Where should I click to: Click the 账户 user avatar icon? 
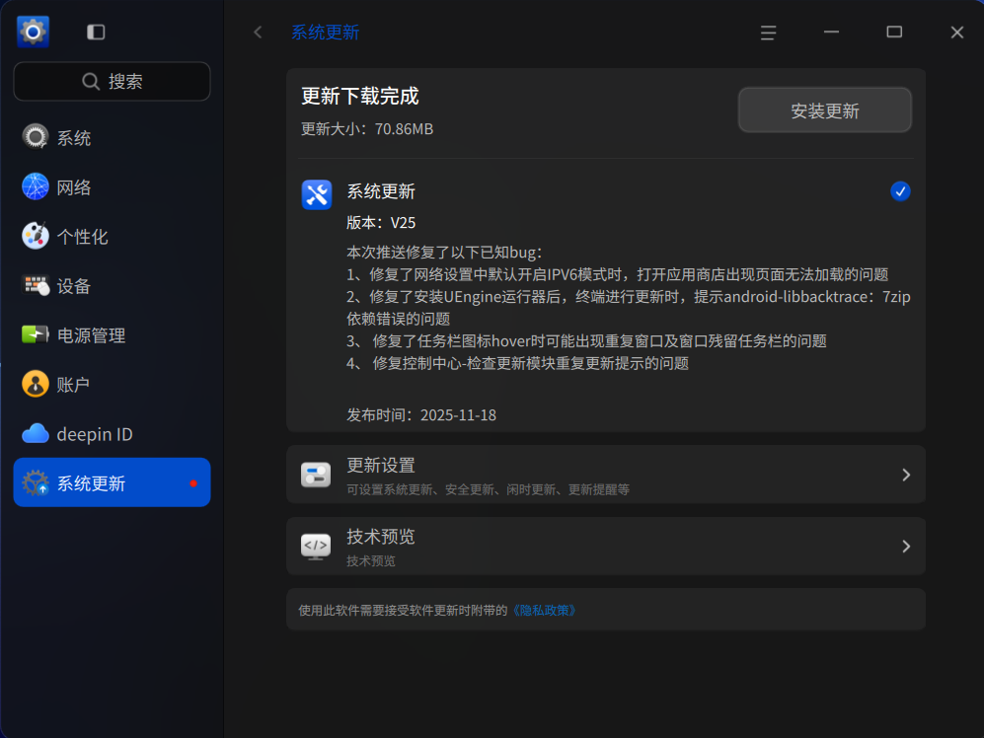coord(36,384)
